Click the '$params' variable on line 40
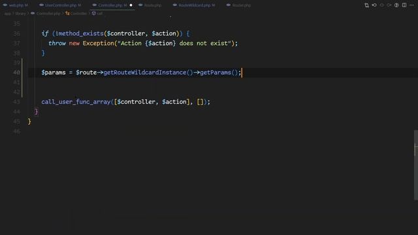The image size is (418, 235). (x=54, y=72)
